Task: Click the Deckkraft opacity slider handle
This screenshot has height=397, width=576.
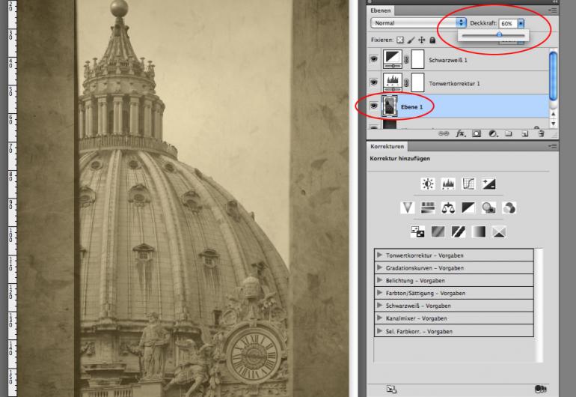Action: click(499, 34)
